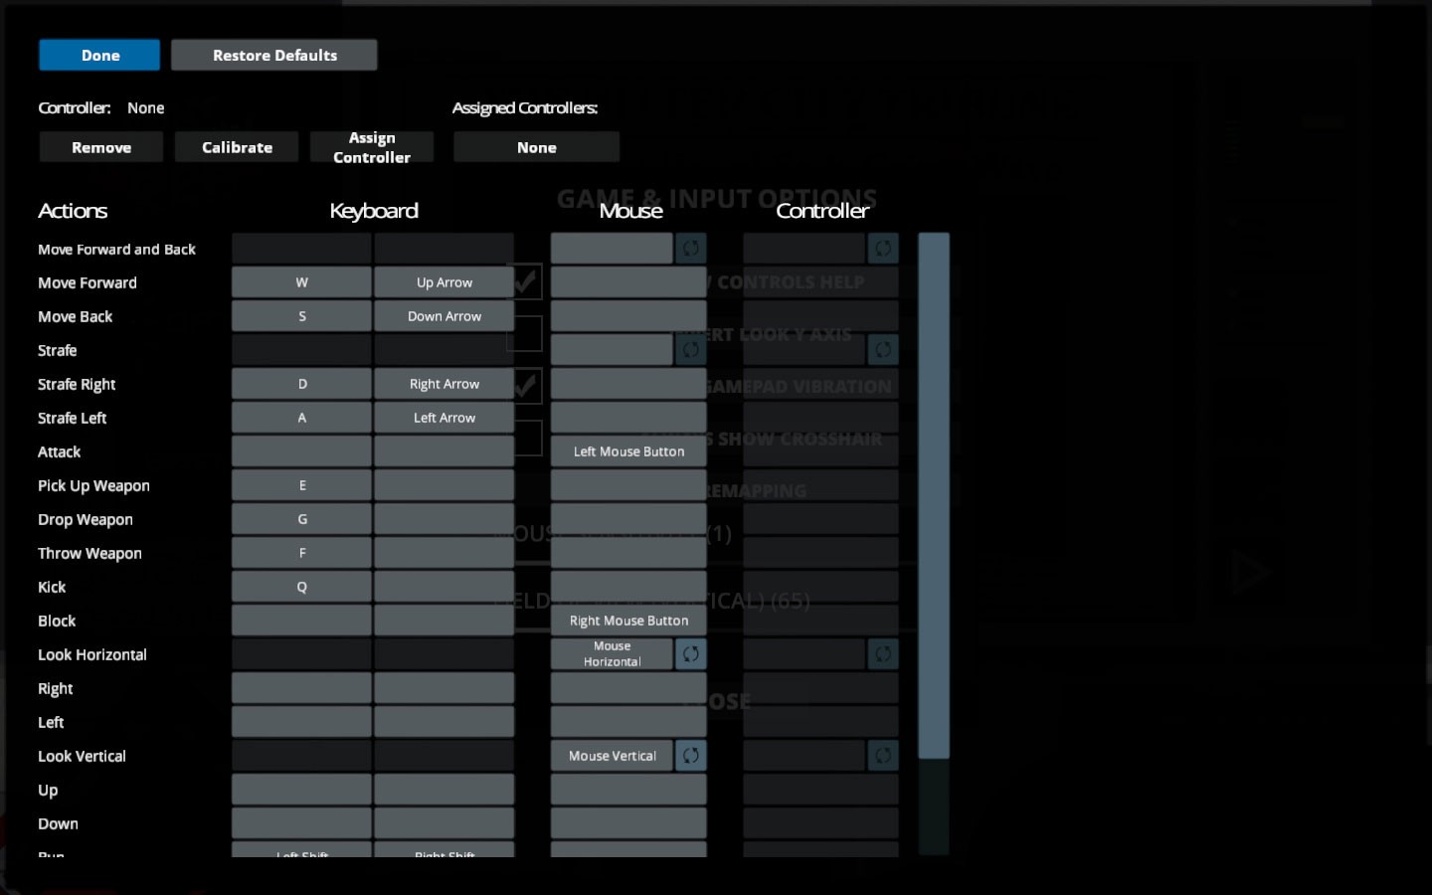Click invert icon for Move Forward and Back mouse axis
Viewport: 1432px width, 895px height.
690,249
